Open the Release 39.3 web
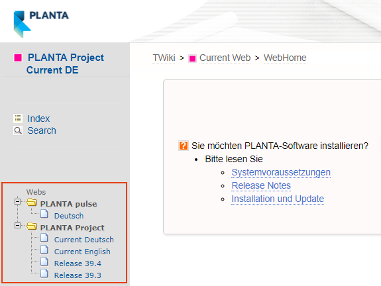Viewport: 381px width, 286px height. [78, 275]
